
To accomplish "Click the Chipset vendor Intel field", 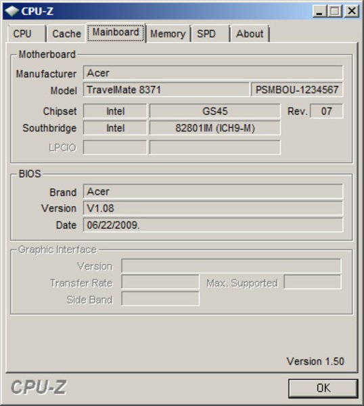I will coord(115,111).
